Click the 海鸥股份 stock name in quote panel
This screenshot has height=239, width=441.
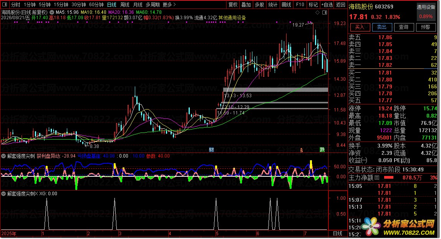361,7
